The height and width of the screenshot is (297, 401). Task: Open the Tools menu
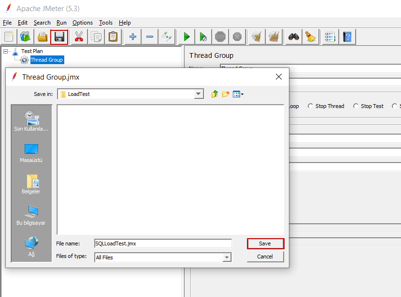tap(106, 23)
